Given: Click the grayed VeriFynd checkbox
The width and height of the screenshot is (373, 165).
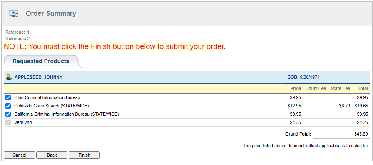Looking at the screenshot, I should pyautogui.click(x=8, y=123).
